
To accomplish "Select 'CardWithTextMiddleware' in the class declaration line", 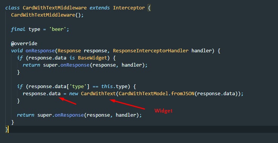I will pos(55,8).
